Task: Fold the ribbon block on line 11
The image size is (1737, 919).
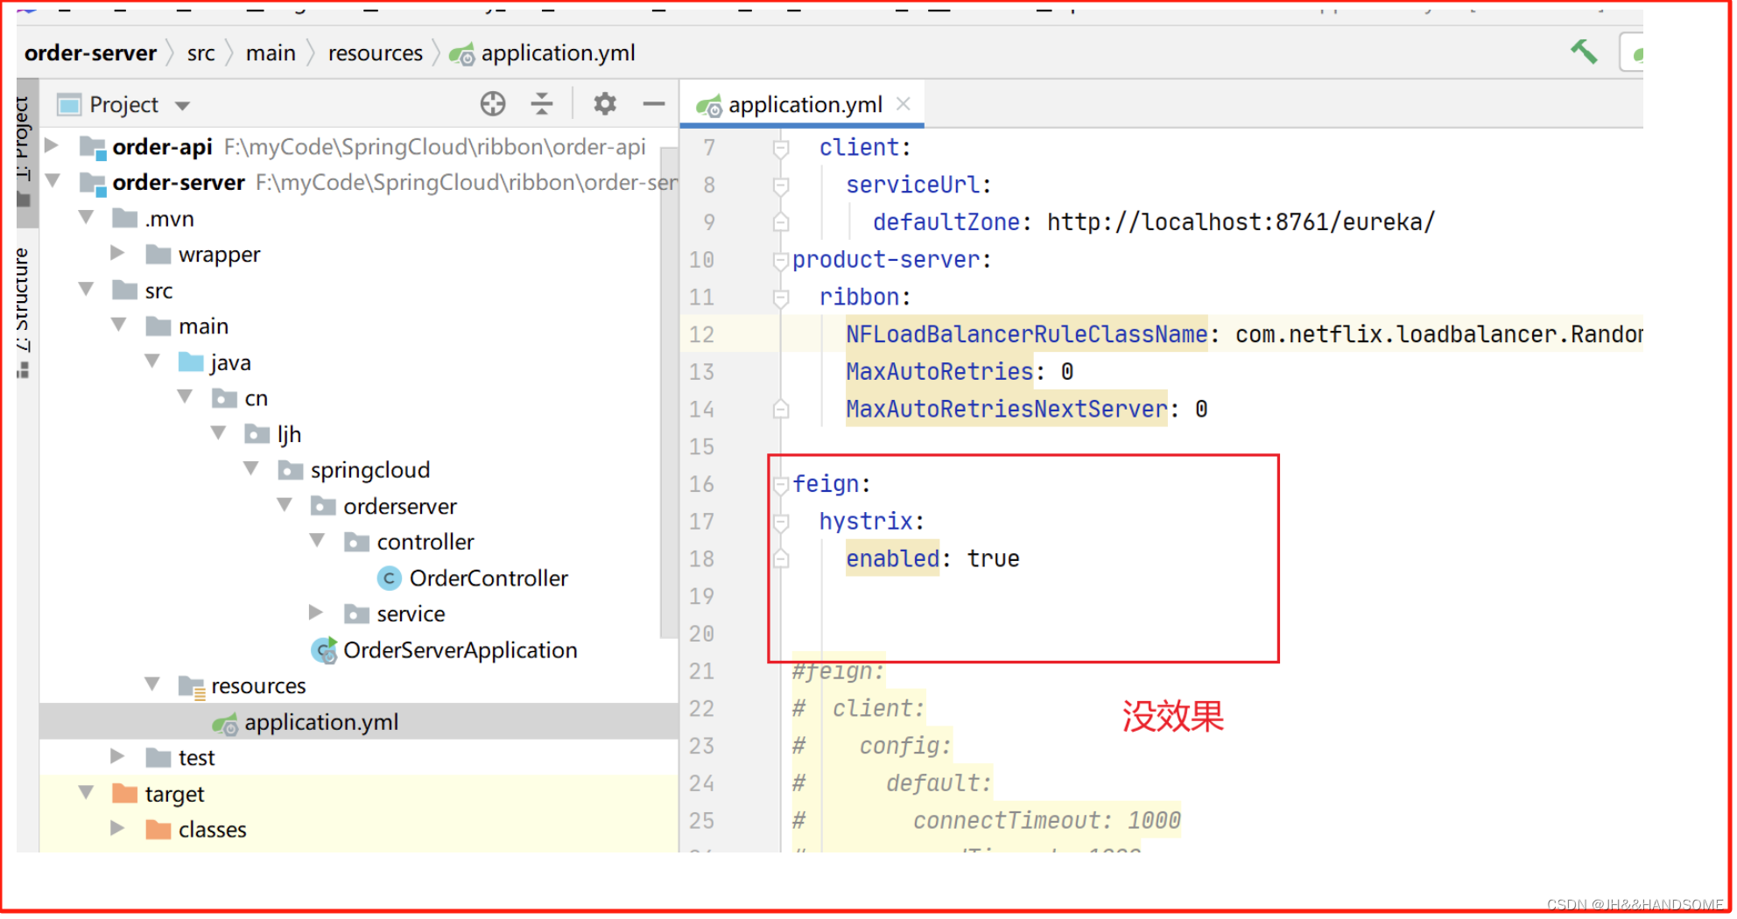Action: tap(781, 298)
